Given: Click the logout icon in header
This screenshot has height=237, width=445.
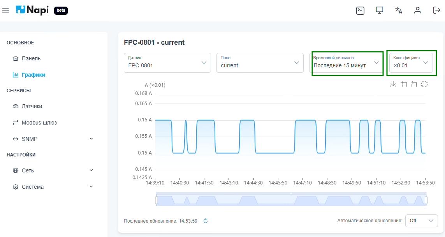Looking at the screenshot, I should pyautogui.click(x=436, y=11).
